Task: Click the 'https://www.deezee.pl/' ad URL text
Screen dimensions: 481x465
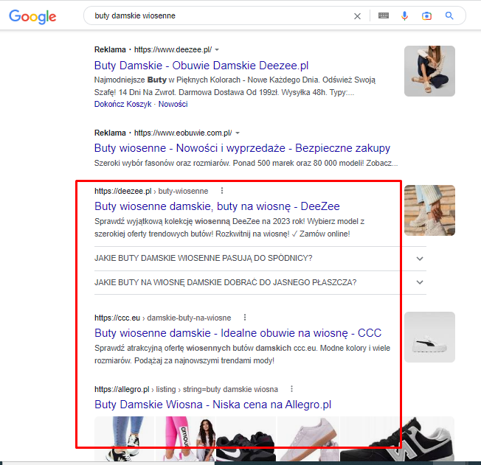Action: tap(173, 49)
